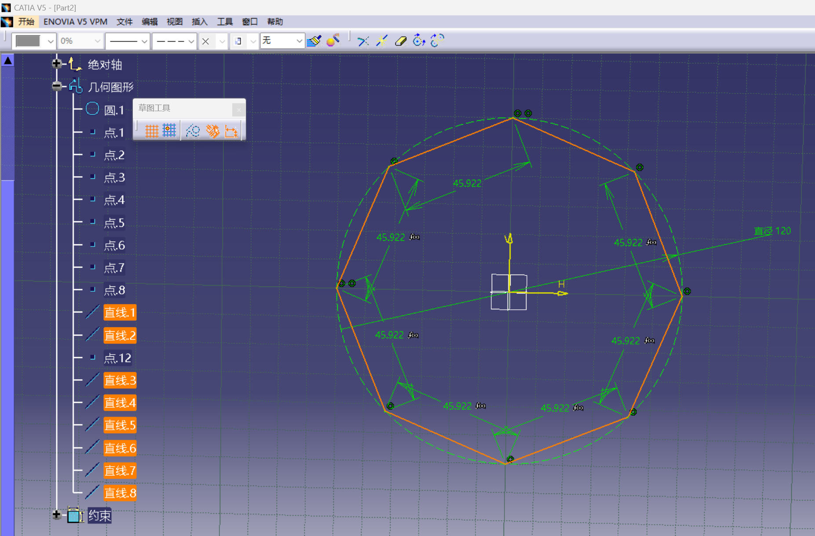Click 直线.8 in the tree
This screenshot has height=536, width=815.
[x=120, y=493]
